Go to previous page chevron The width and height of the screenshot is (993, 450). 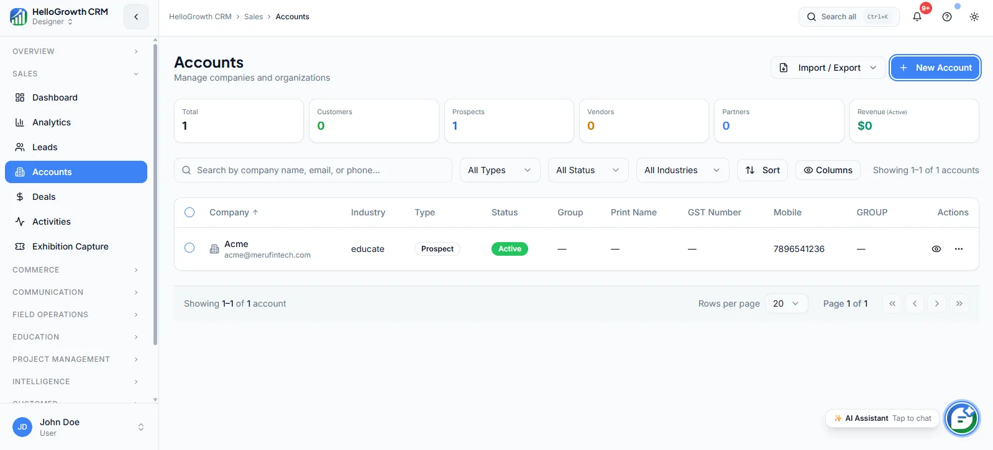point(915,304)
